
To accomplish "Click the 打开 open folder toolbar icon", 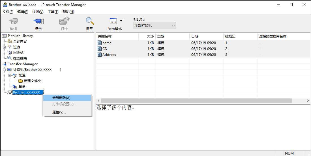I will coord(64,21).
